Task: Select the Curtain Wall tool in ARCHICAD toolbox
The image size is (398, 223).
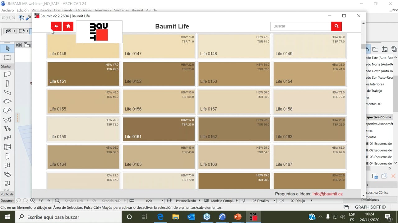Action: (x=7, y=147)
